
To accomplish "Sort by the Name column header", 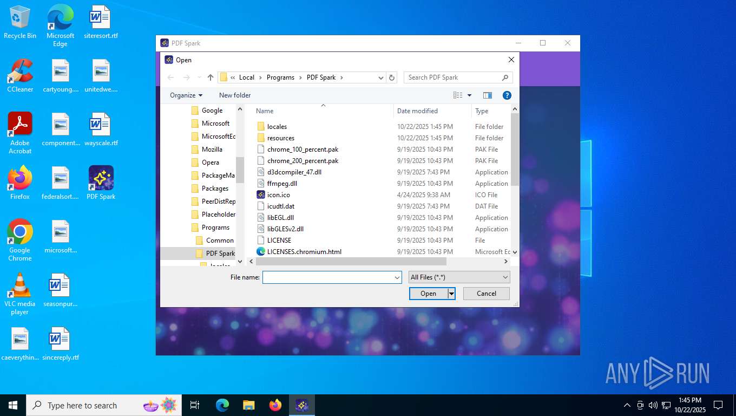I will point(324,111).
